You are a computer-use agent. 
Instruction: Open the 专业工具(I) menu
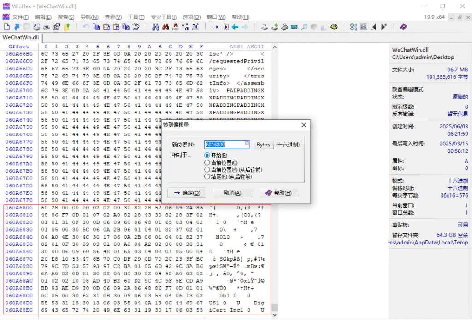click(x=164, y=17)
